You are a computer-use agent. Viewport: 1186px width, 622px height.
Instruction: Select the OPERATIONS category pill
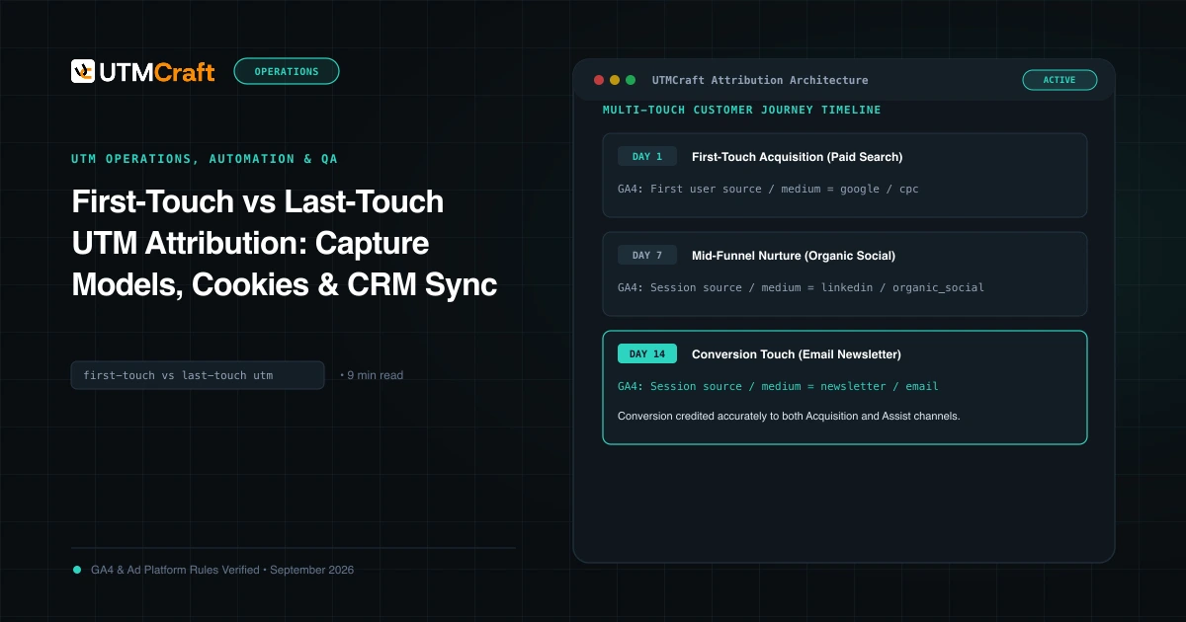287,71
